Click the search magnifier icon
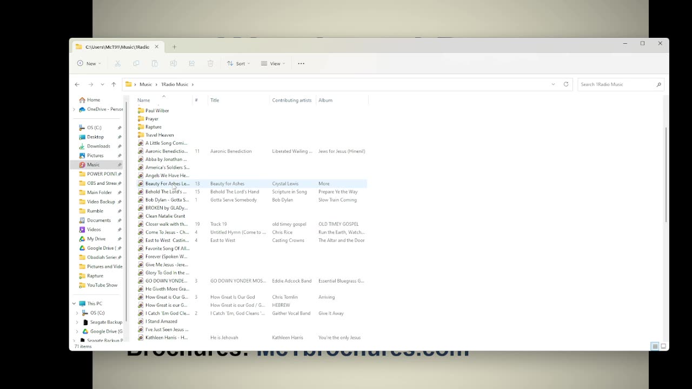The width and height of the screenshot is (692, 389). [658, 84]
